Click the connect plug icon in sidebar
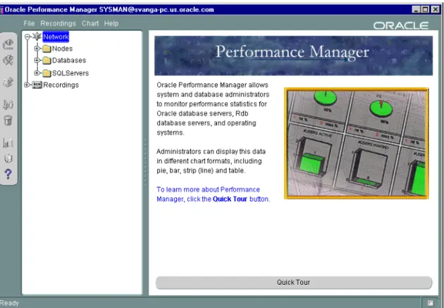This screenshot has height=308, width=444. [x=8, y=44]
